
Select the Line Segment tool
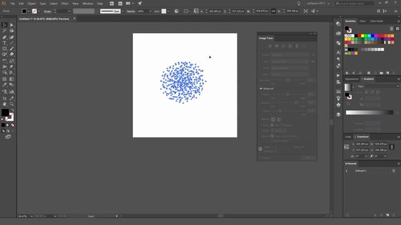coord(11,43)
